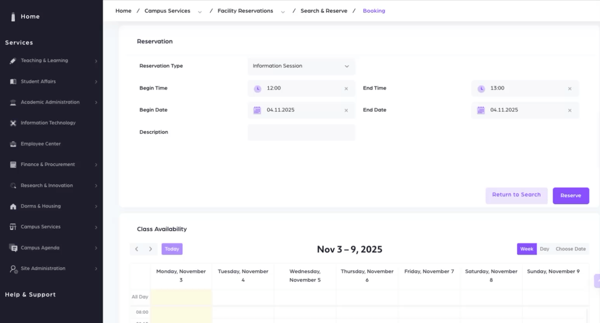Image resolution: width=600 pixels, height=323 pixels.
Task: Expand the Finance & Procurement menu
Action: click(95, 165)
